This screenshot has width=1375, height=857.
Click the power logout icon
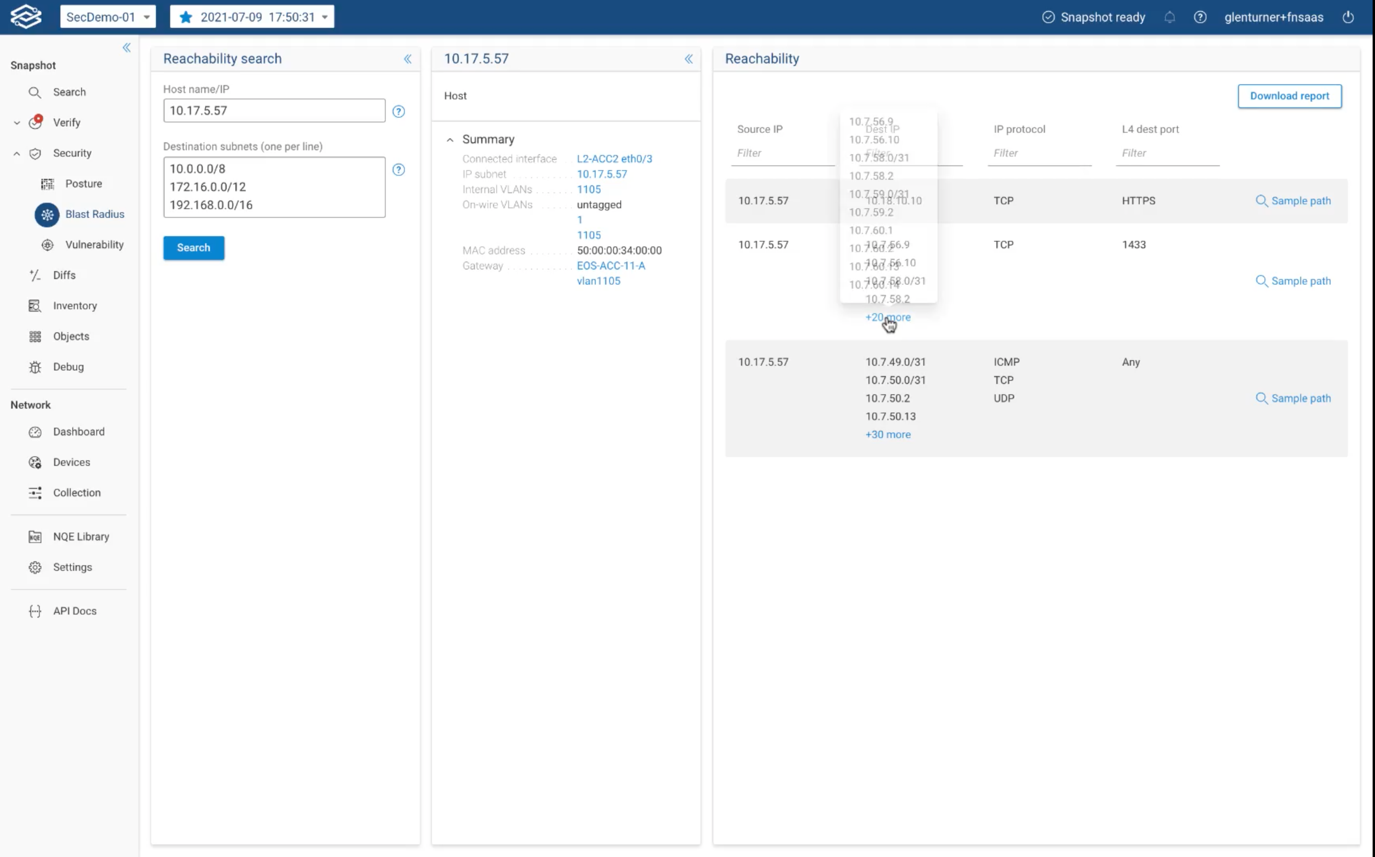(1348, 17)
